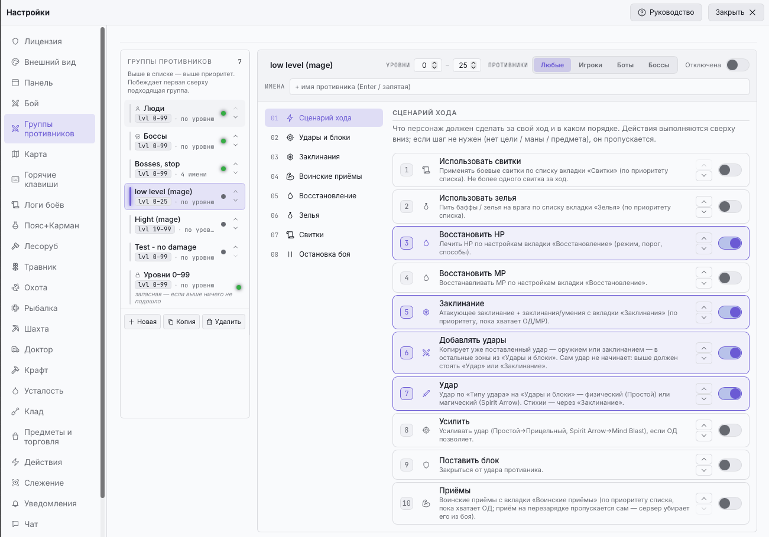Click the palette icon beside Внешний вид
Screen dimensions: 769x537
(15, 62)
